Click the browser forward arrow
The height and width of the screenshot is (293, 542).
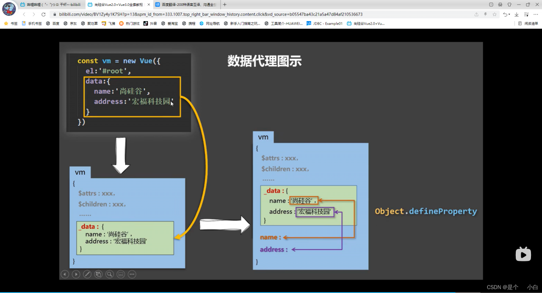coord(34,14)
